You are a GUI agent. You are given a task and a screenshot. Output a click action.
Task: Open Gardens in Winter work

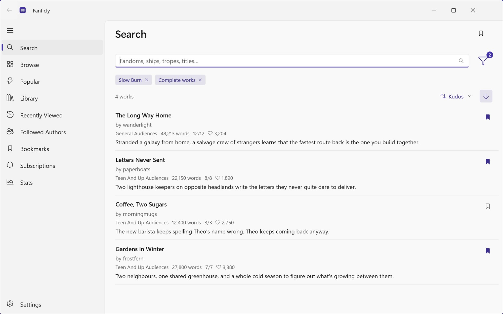[x=140, y=249]
